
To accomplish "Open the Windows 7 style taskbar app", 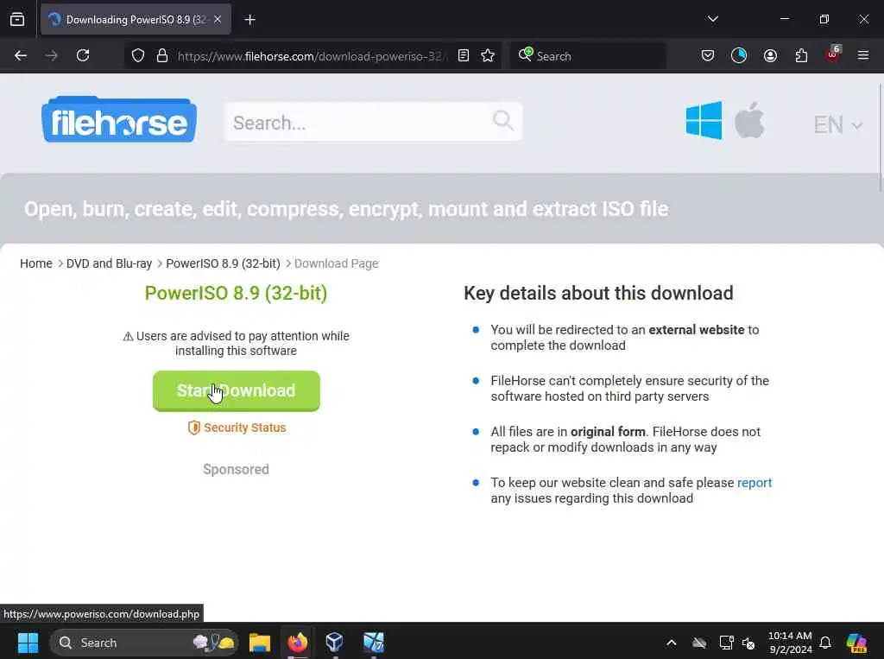I will coord(373,643).
